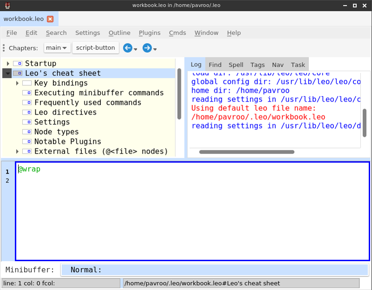Select External files (@<file> nodes) headline
The height and width of the screenshot is (290, 372).
click(101, 151)
